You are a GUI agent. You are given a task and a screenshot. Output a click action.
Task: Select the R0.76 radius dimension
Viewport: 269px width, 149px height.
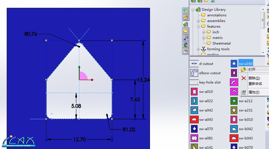(x=31, y=34)
